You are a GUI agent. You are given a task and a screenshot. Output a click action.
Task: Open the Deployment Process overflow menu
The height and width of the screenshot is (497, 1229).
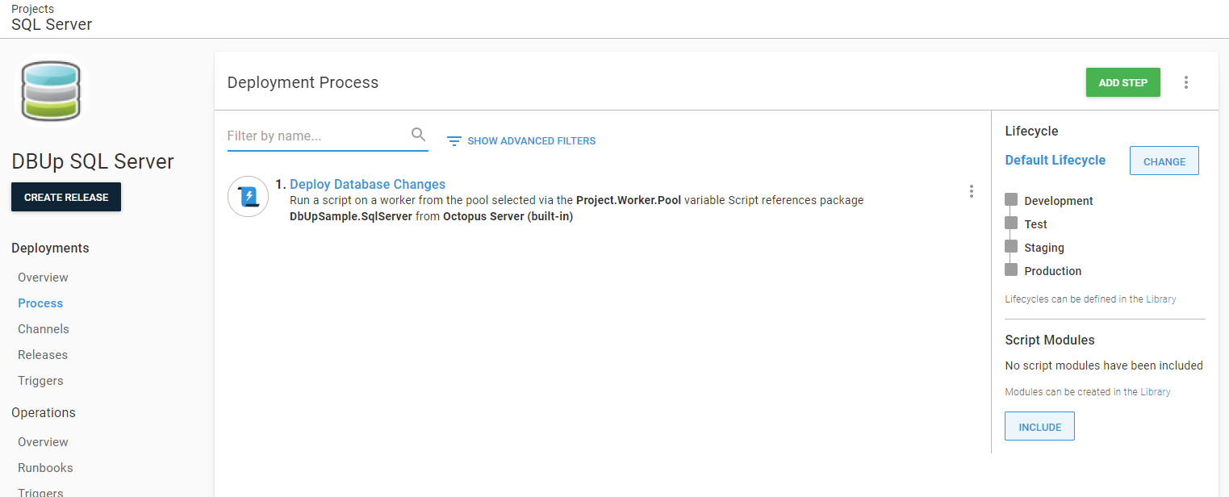(x=1185, y=82)
